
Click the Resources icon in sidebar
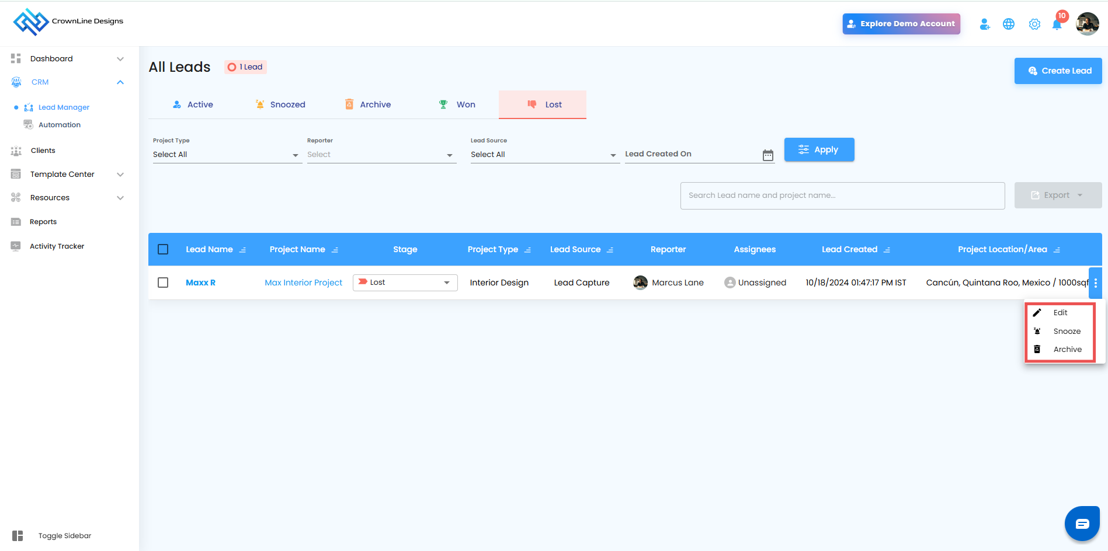(16, 198)
